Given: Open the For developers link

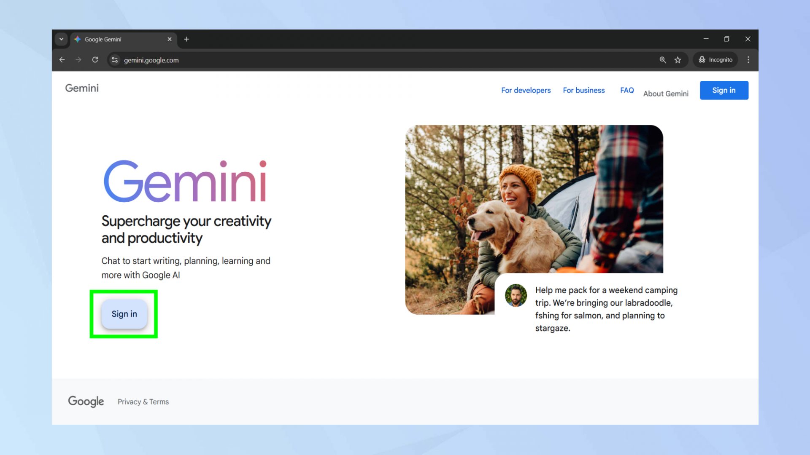Looking at the screenshot, I should [526, 90].
